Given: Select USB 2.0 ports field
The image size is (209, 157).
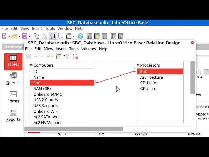Looking at the screenshot, I should (x=62, y=100).
